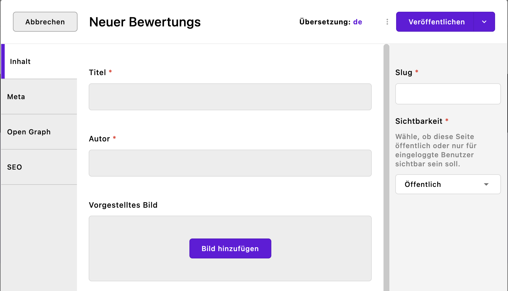Switch to the Open Graph tab
The width and height of the screenshot is (508, 291).
pyautogui.click(x=29, y=132)
